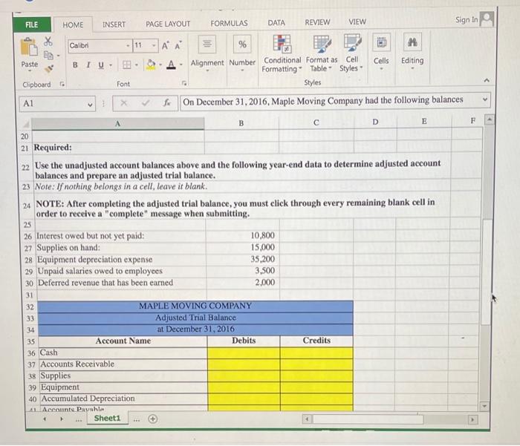This screenshot has width=520, height=446.
Task: Switch to the INSERT tab
Action: [x=114, y=24]
